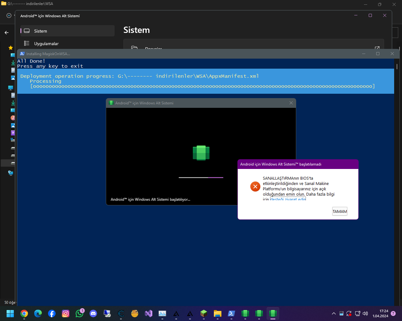The image size is (402, 321).
Task: Open Discord from the taskbar
Action: 93,313
